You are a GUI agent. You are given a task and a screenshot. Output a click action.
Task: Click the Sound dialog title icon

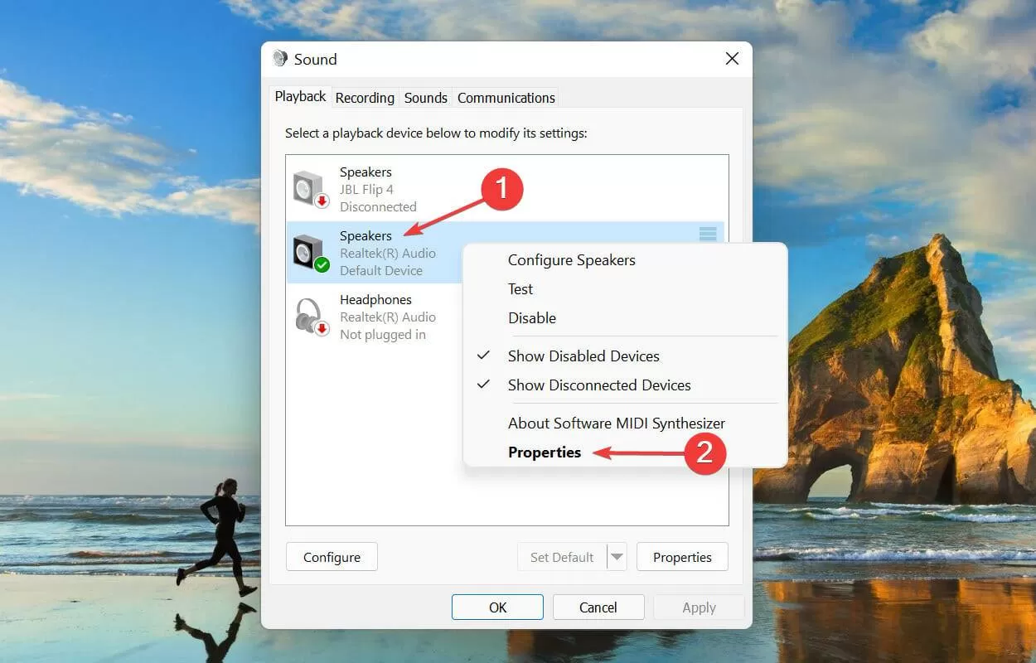(280, 59)
